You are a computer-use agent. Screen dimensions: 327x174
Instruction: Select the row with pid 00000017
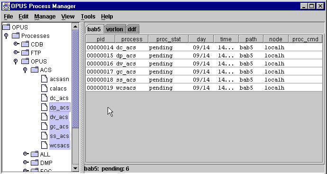204,72
